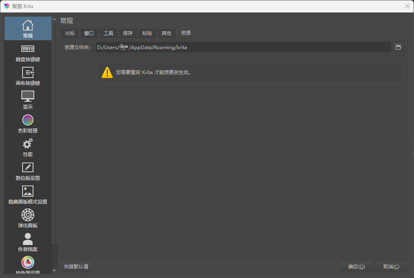Viewport: 414px width, 278px height.
Task: Select the 资源 tab
Action: click(186, 33)
